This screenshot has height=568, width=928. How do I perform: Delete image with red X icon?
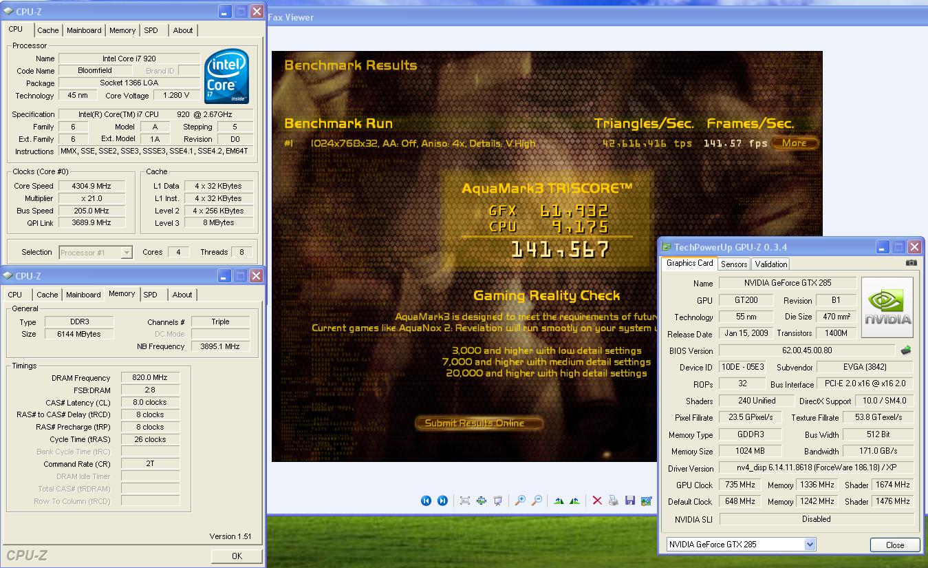(x=597, y=501)
